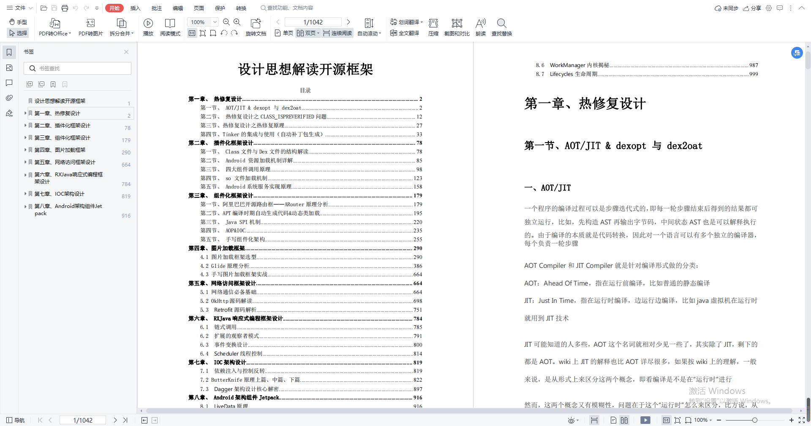The image size is (811, 426).
Task: Select bookmark 第五章、网络访问框架设计
Action: pyautogui.click(x=65, y=162)
